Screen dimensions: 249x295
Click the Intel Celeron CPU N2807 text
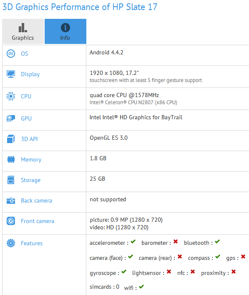[x=133, y=103]
